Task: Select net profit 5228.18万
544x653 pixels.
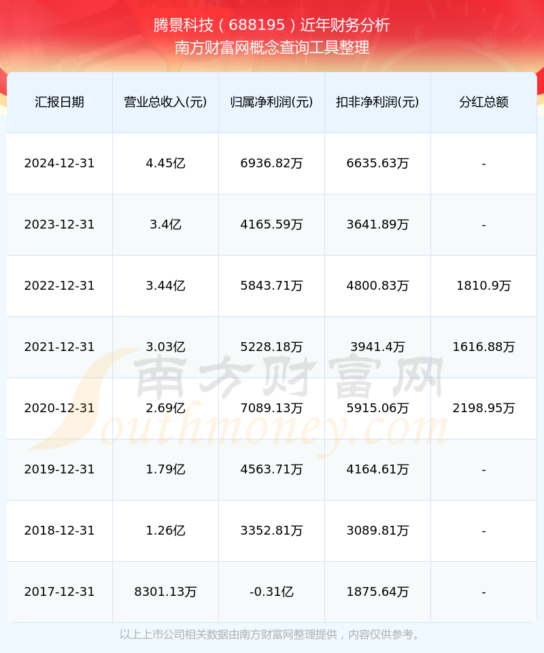Action: point(271,347)
